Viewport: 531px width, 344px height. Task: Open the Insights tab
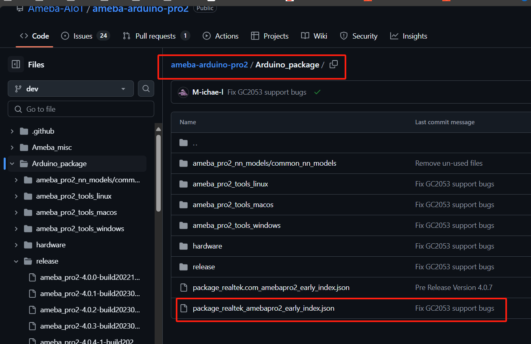coord(409,36)
